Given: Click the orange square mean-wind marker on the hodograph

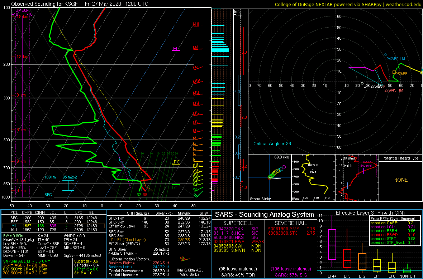Looking at the screenshot, I should pos(394,72).
